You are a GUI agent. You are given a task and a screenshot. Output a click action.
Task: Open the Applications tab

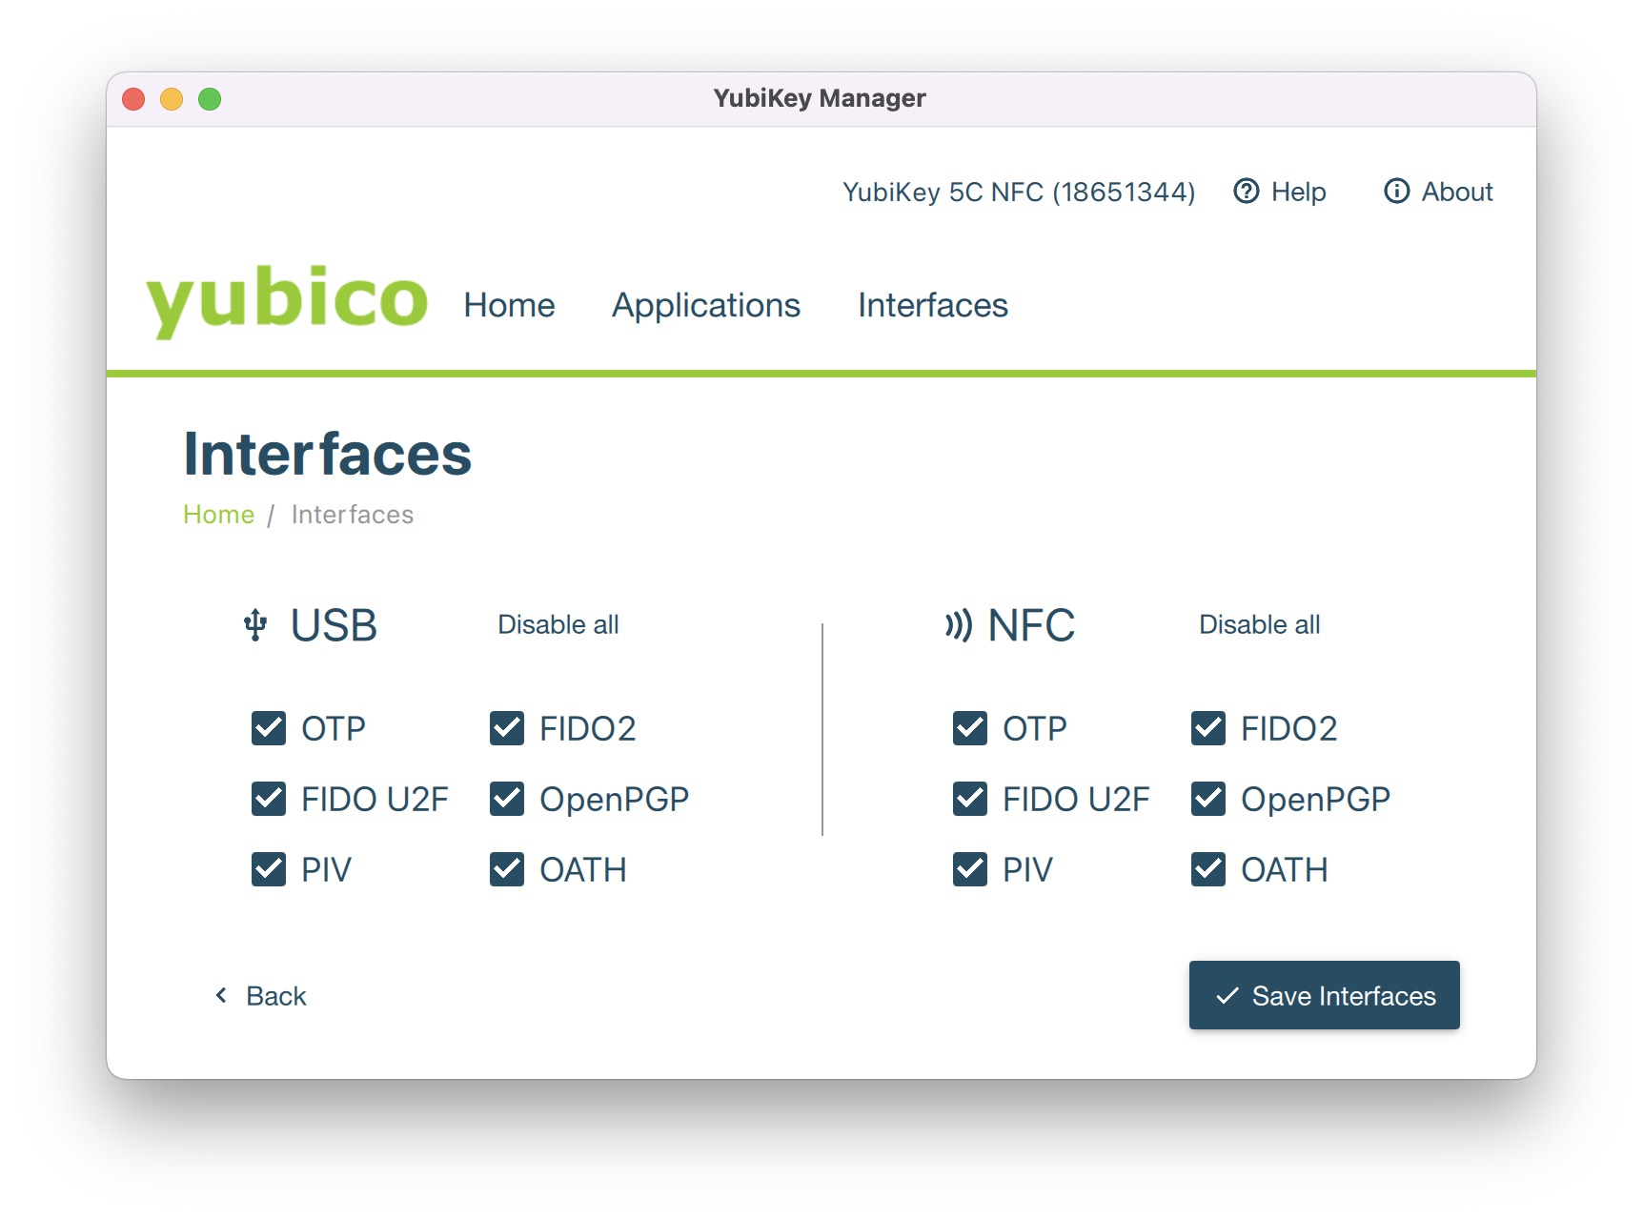pyautogui.click(x=706, y=305)
